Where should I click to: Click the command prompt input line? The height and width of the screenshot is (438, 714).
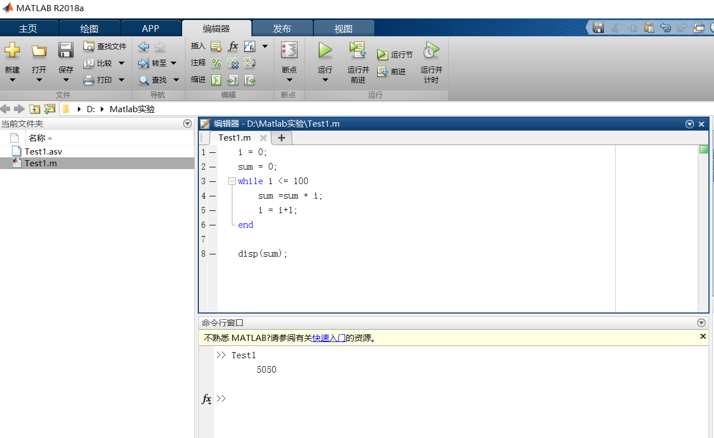(461, 398)
